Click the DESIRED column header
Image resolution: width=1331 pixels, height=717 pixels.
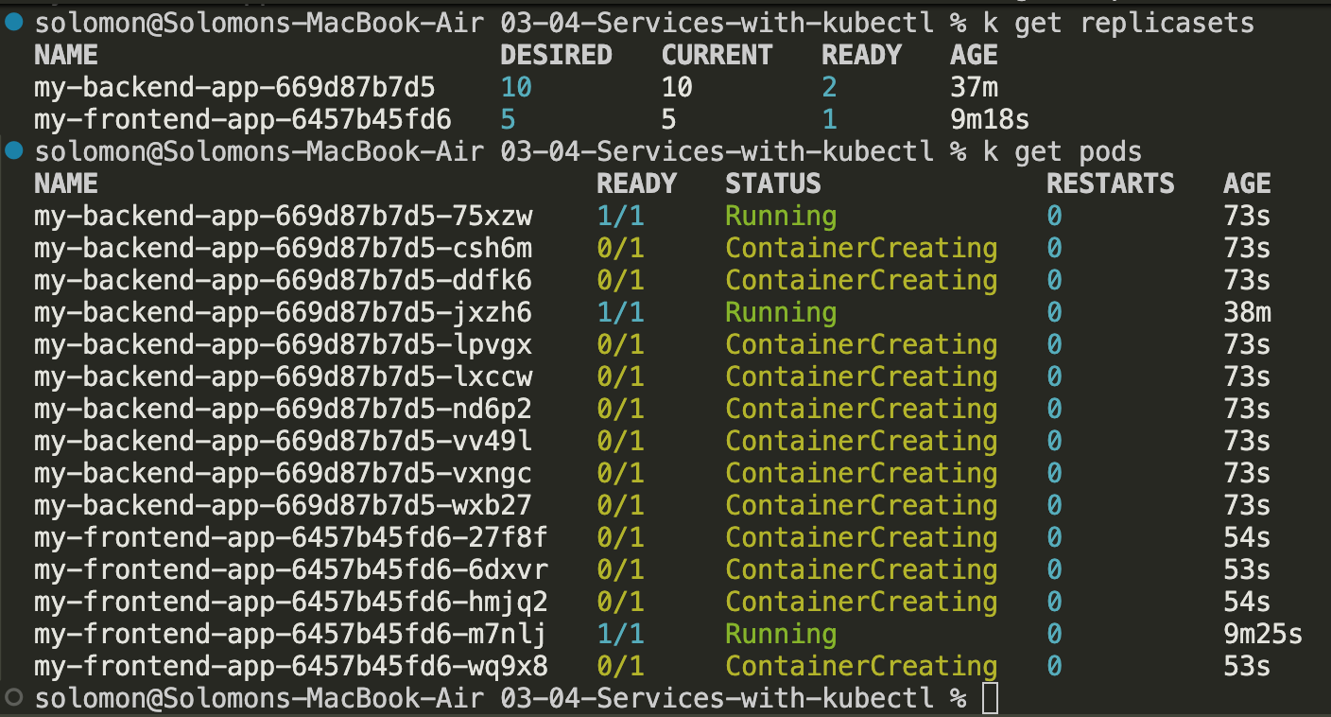pyautogui.click(x=556, y=56)
